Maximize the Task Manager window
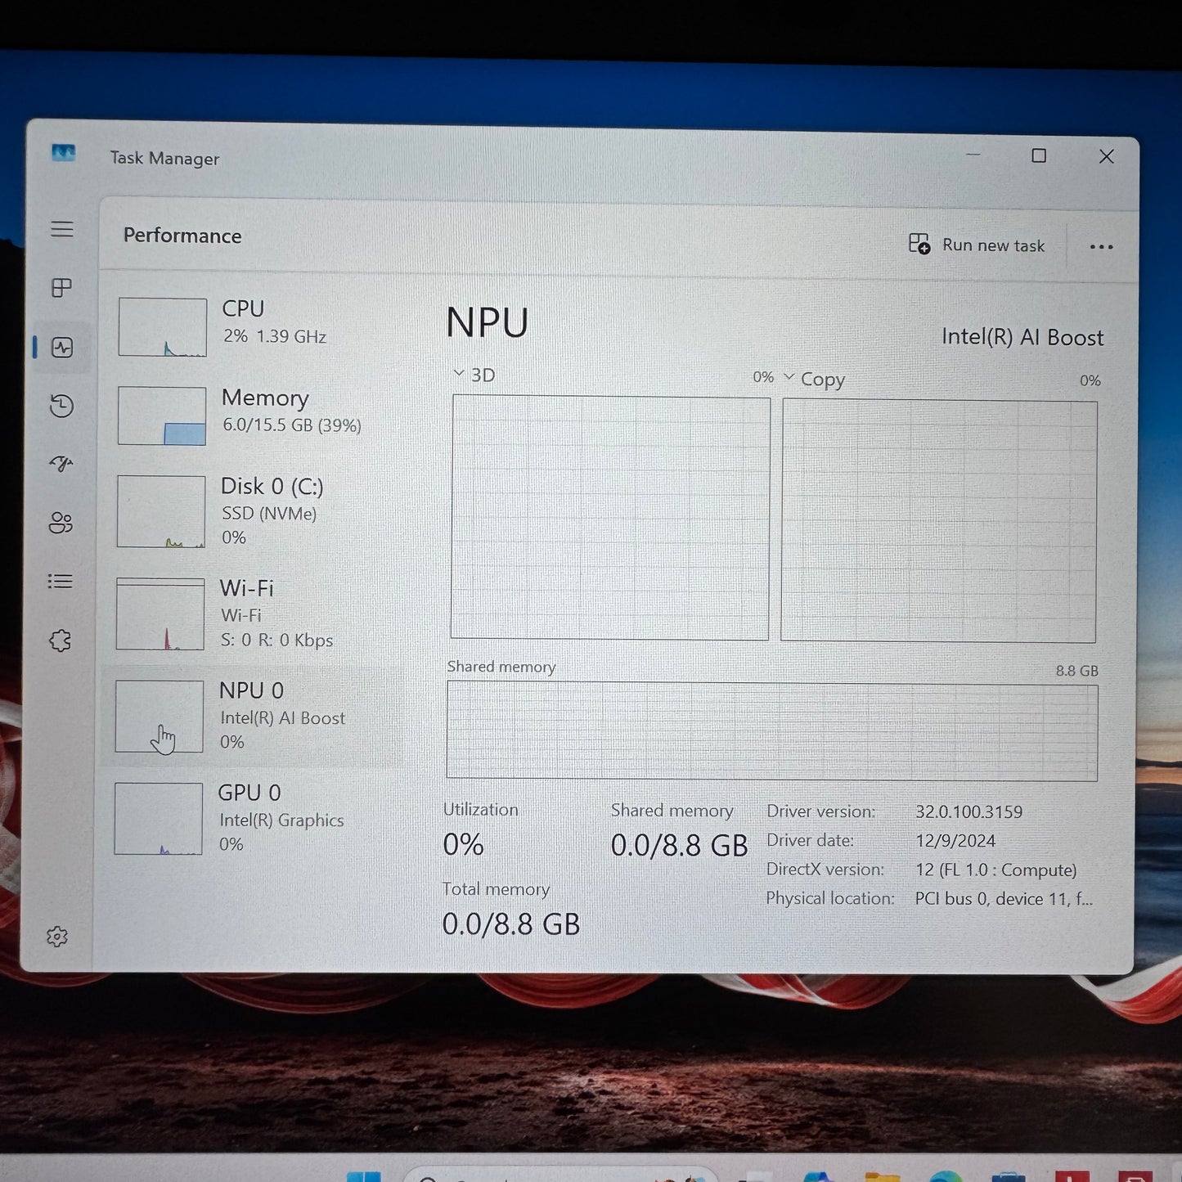The image size is (1182, 1182). click(x=1039, y=155)
